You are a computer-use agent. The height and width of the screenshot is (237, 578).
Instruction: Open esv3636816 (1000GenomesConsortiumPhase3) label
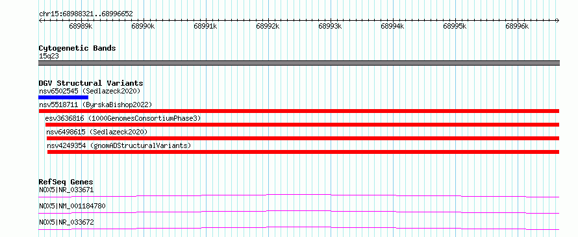tap(123, 118)
